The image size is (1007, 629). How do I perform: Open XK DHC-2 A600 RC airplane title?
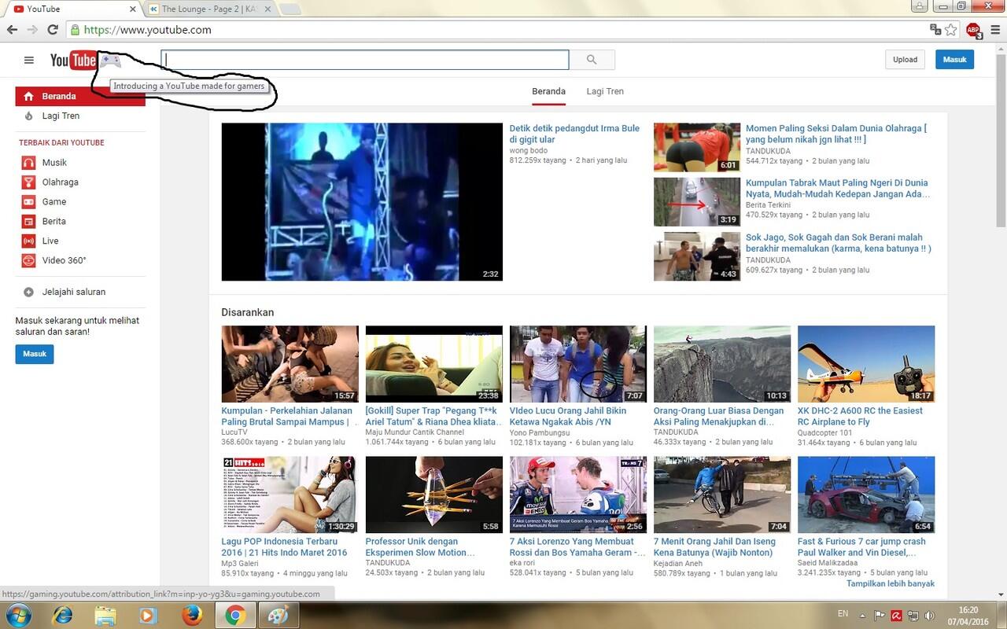click(x=860, y=416)
